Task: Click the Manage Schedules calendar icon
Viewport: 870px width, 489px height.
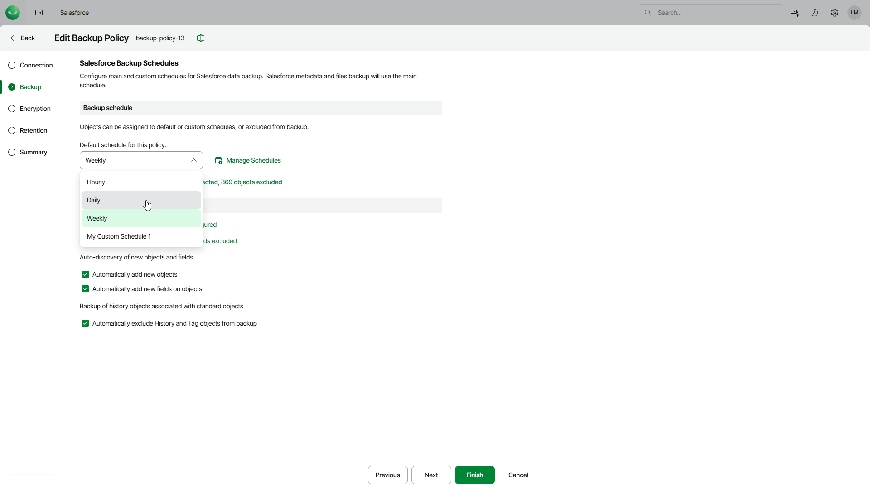Action: click(x=218, y=161)
